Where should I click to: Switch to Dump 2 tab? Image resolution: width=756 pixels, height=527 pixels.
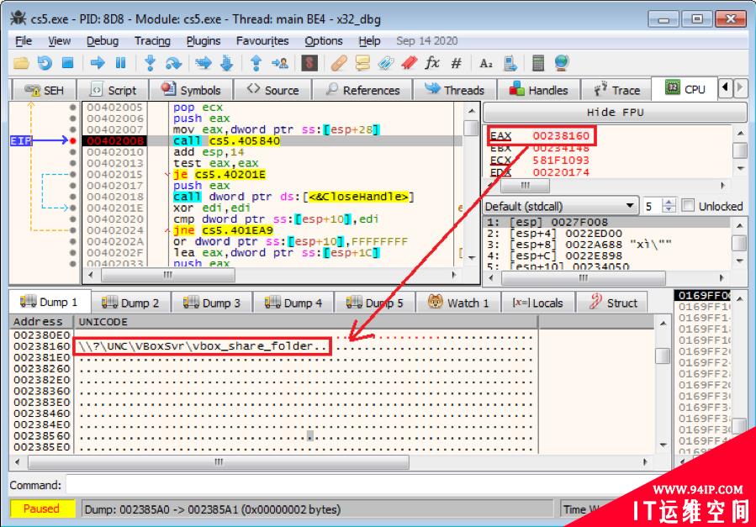130,303
